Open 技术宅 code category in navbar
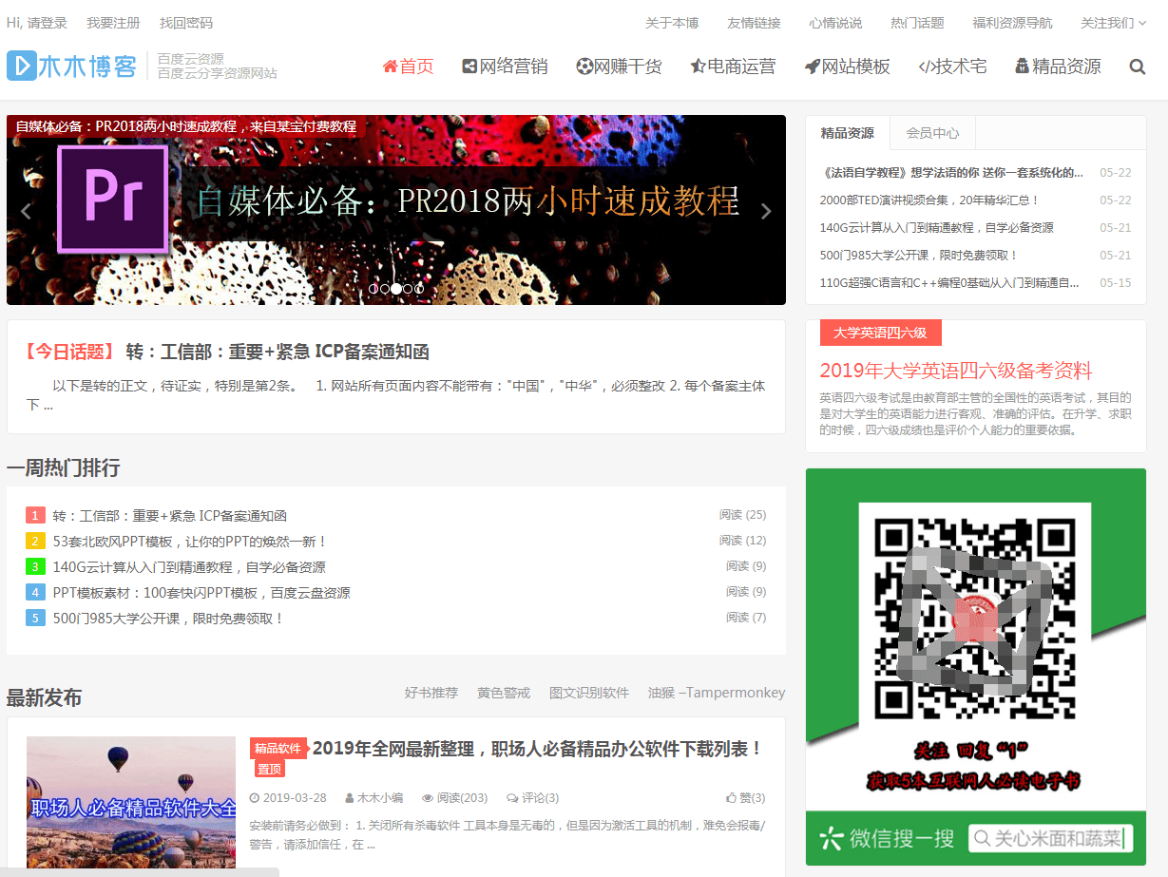The height and width of the screenshot is (877, 1168). (952, 67)
